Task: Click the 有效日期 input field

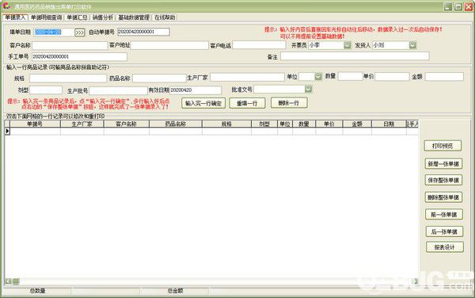Action: (196, 90)
